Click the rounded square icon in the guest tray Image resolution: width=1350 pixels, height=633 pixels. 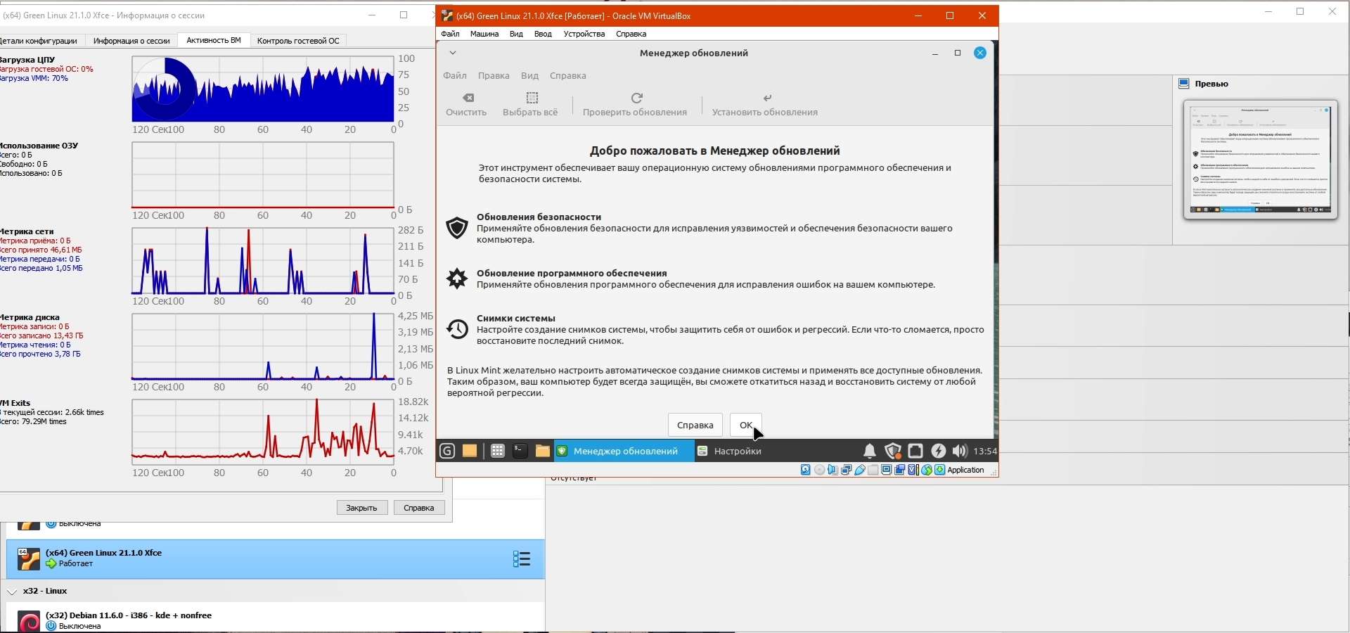tap(915, 452)
